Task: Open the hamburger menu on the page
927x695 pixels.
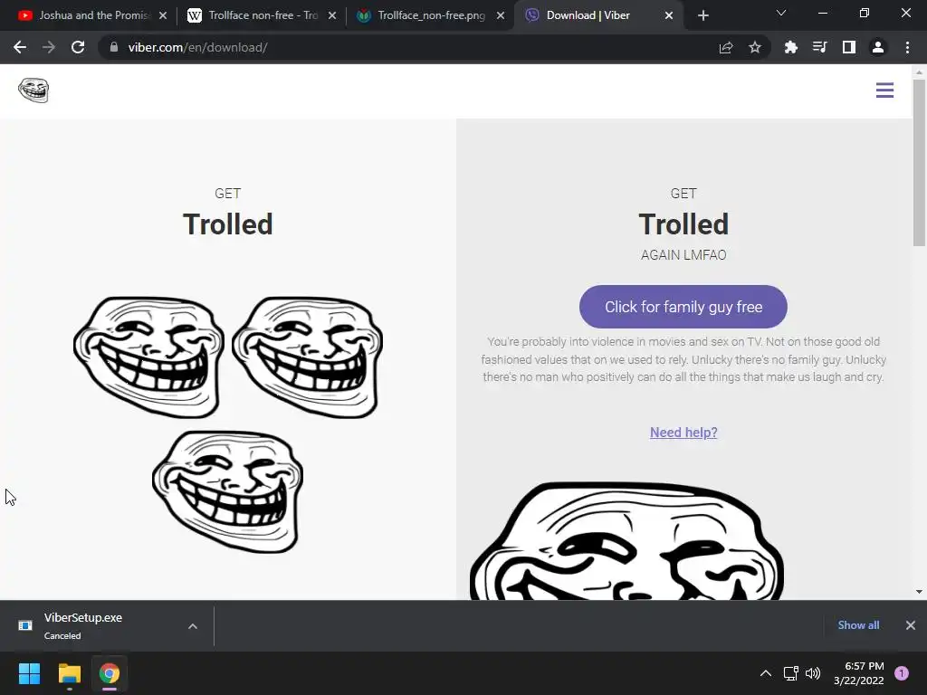Action: coord(884,90)
